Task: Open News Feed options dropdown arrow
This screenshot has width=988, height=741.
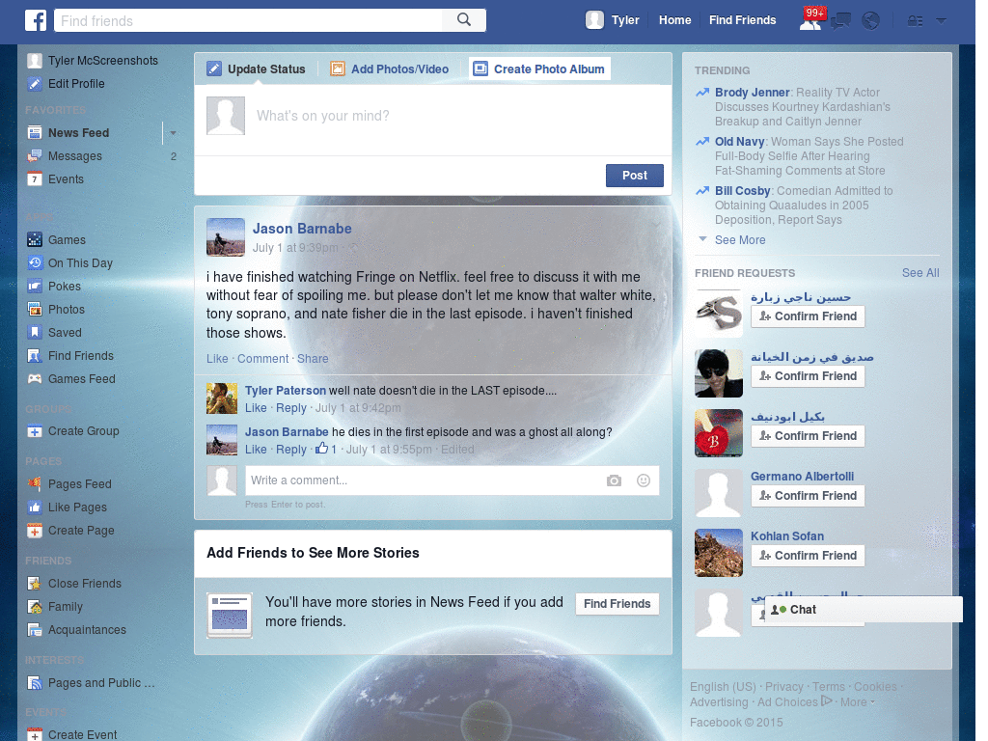Action: click(173, 133)
